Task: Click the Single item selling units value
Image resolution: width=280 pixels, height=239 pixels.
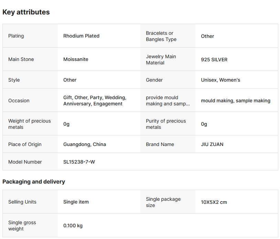Action: click(x=76, y=202)
